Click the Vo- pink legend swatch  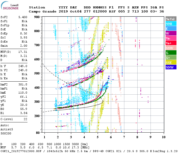click(x=171, y=38)
